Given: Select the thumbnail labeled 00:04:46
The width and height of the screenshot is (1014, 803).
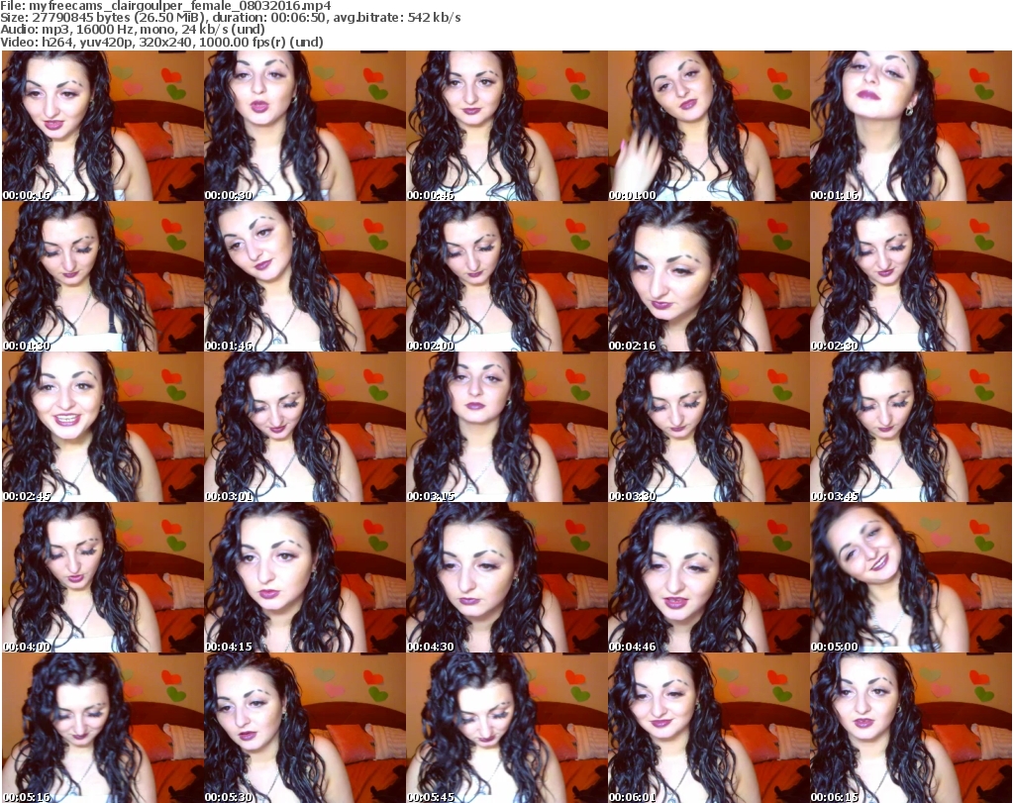Looking at the screenshot, I should [x=708, y=577].
